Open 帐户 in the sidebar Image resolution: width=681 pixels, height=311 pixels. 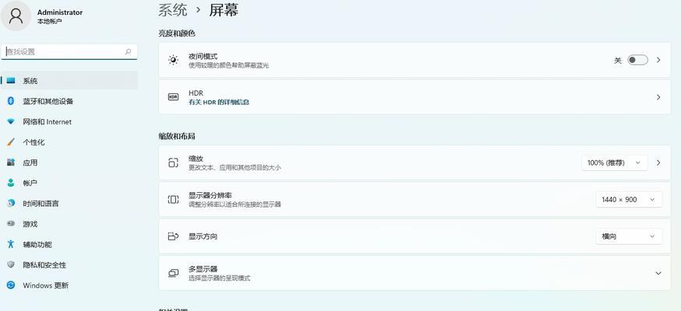(x=69, y=183)
